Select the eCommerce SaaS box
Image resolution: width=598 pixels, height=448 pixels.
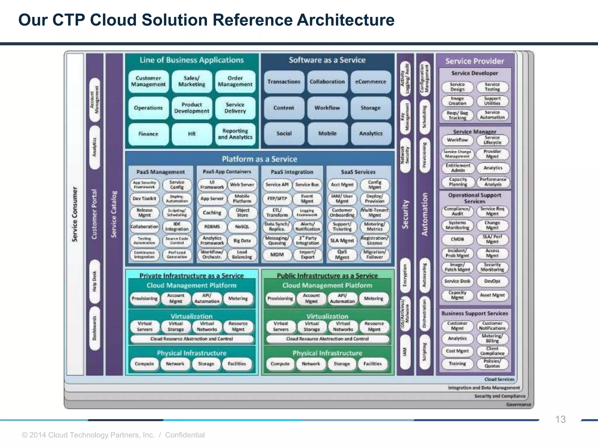371,82
